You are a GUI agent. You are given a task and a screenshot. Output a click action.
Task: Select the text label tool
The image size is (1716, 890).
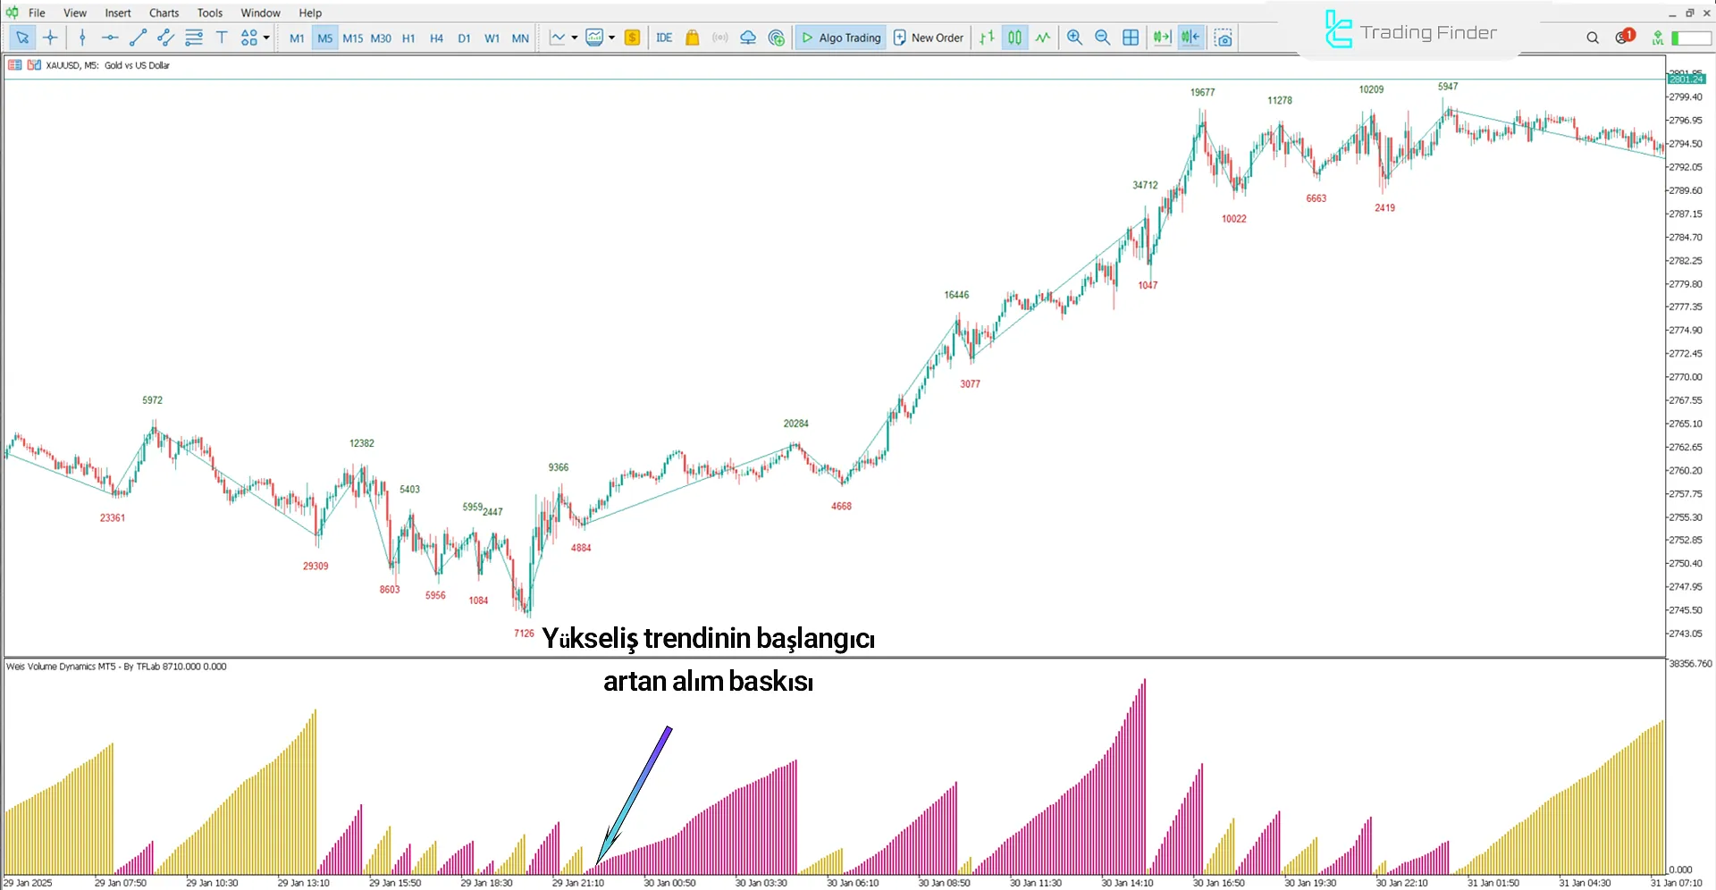coord(222,38)
